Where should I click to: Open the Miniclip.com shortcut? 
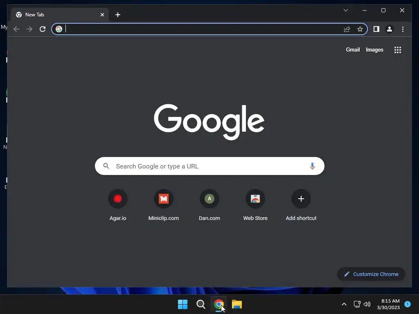click(x=164, y=205)
